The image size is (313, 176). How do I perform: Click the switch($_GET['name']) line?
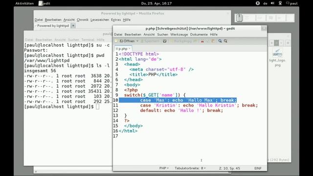[x=155, y=95]
